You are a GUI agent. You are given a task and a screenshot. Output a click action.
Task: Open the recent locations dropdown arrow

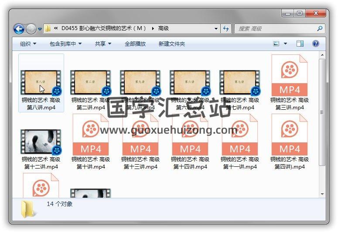(40, 29)
